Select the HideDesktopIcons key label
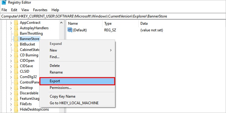The image size is (226, 113). point(34,109)
